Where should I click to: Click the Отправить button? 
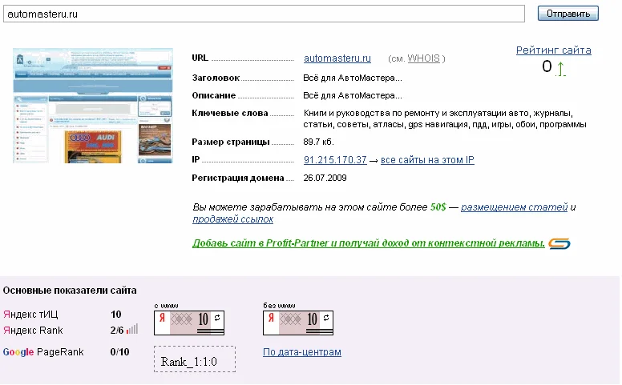point(567,14)
